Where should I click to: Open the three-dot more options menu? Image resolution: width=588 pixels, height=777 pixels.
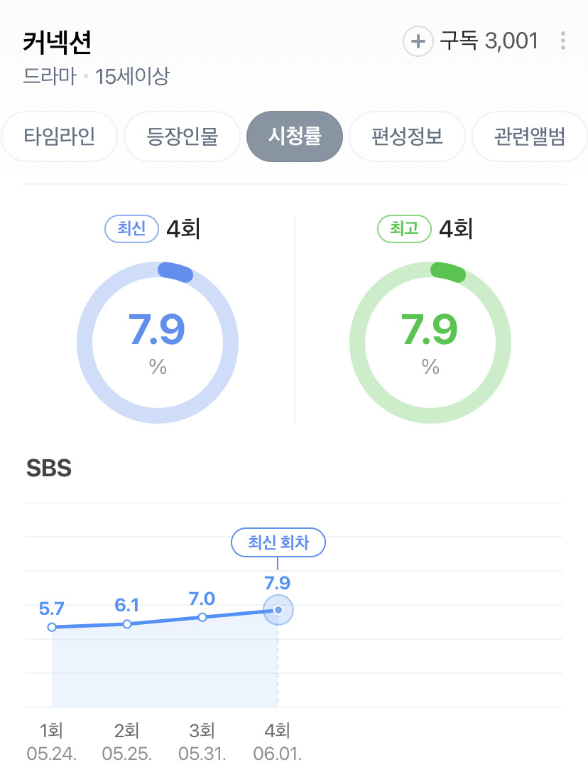[562, 41]
